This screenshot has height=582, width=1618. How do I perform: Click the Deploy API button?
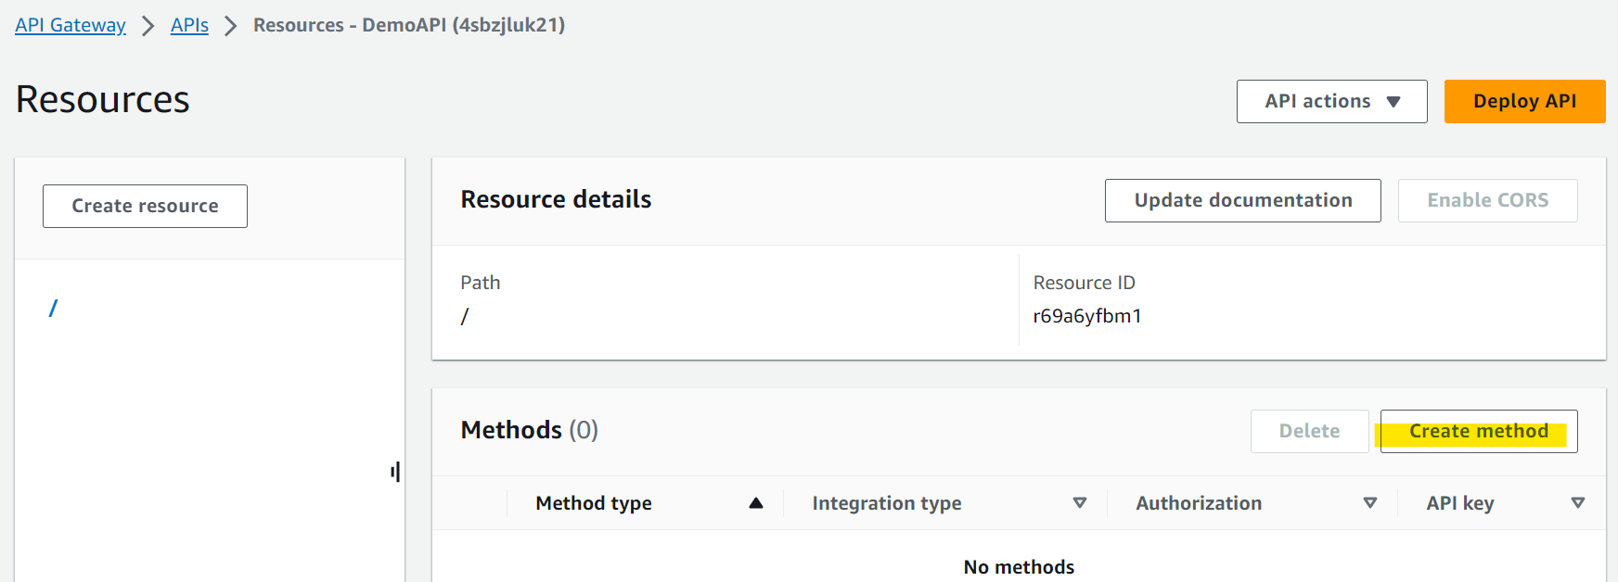(x=1524, y=101)
